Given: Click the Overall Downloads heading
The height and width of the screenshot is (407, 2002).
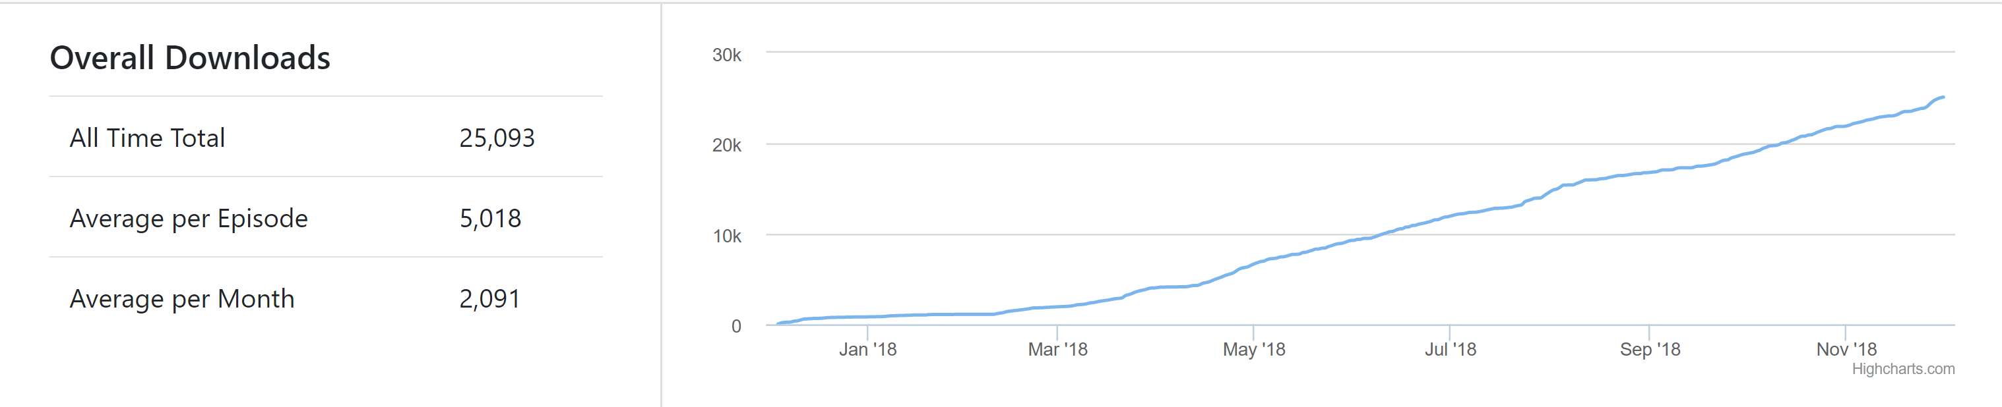Looking at the screenshot, I should (x=191, y=58).
